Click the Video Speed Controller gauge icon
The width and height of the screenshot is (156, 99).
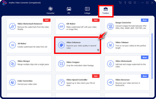pyautogui.click(x=61, y=82)
